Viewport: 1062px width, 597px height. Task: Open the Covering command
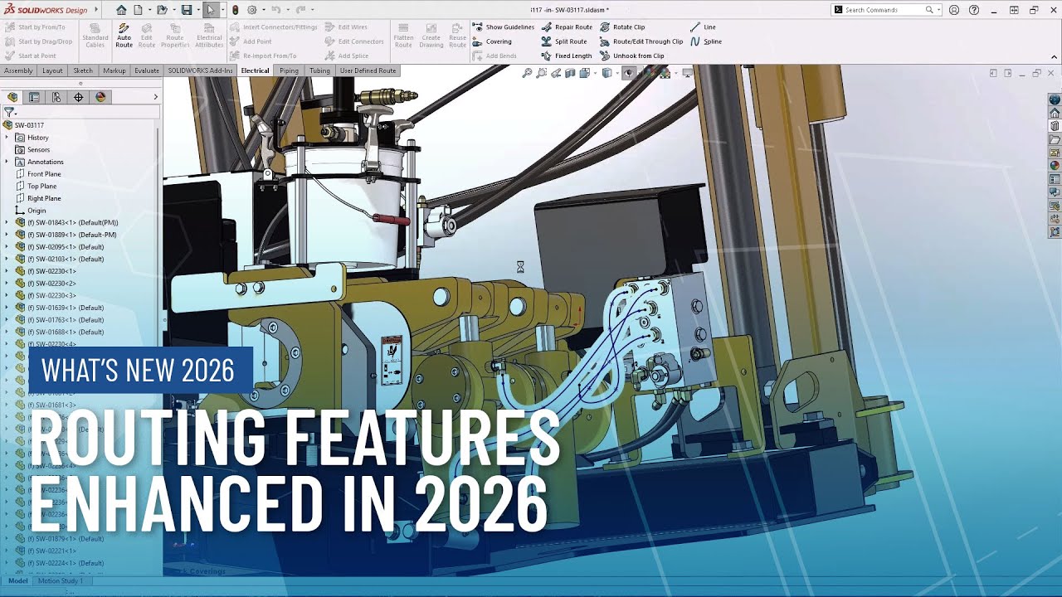pos(492,41)
